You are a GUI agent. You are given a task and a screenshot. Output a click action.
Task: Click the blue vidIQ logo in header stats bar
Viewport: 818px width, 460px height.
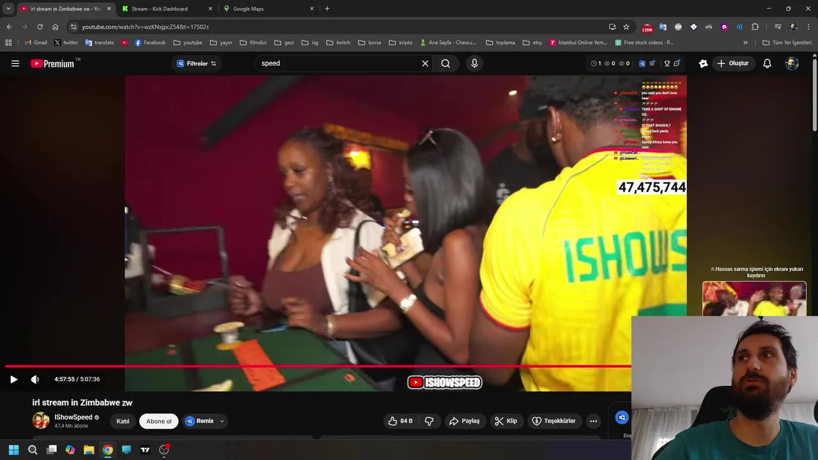click(x=642, y=63)
